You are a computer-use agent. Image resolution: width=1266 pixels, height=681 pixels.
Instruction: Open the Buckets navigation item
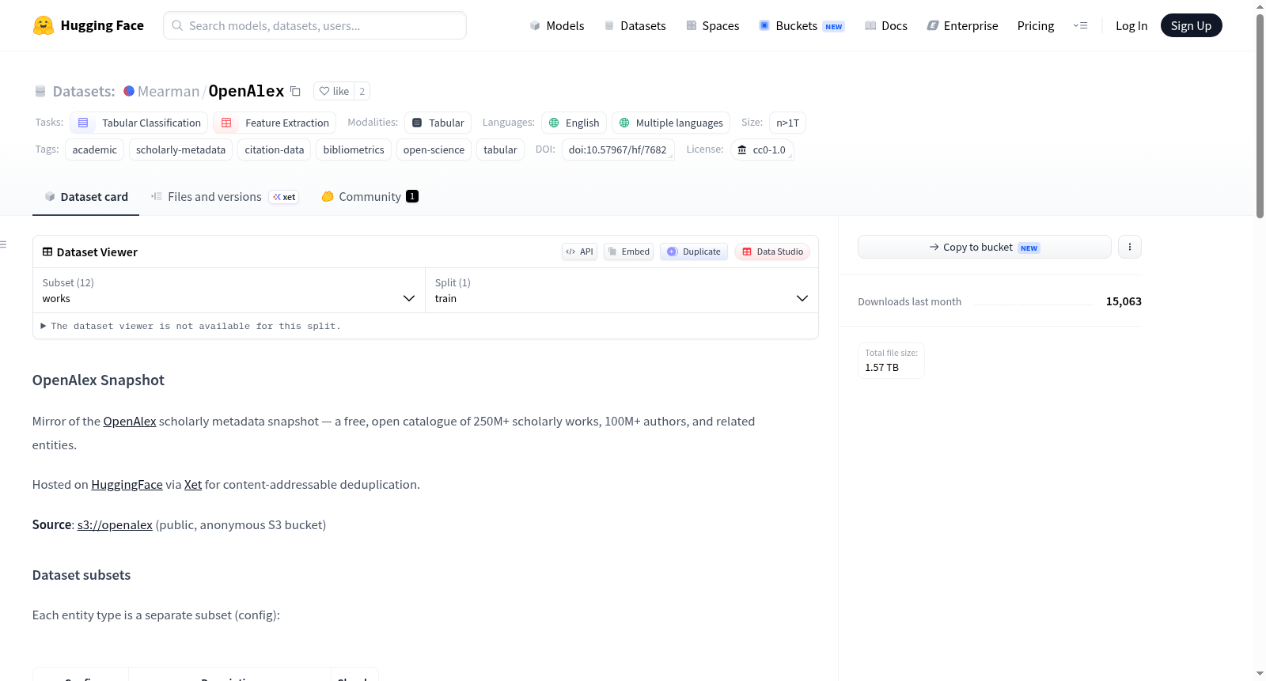[x=802, y=25]
